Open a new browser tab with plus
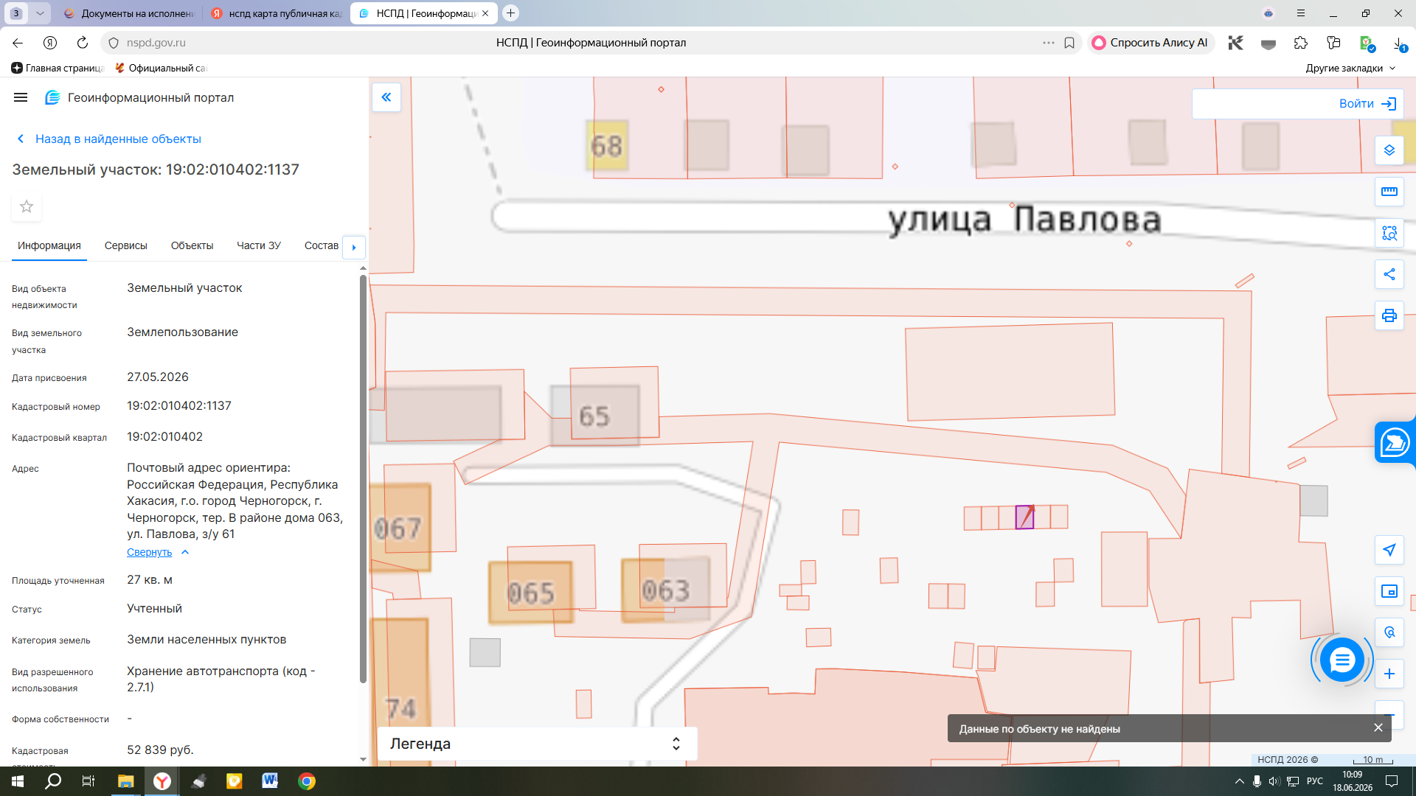 coord(510,13)
